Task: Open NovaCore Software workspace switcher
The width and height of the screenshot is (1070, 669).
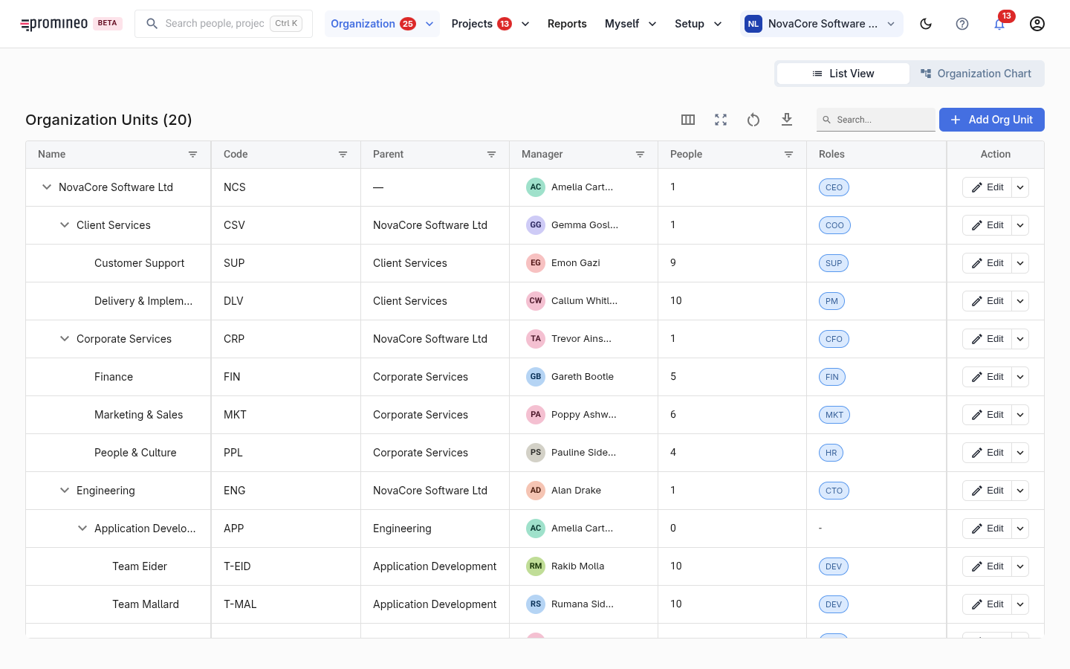Action: (x=821, y=24)
